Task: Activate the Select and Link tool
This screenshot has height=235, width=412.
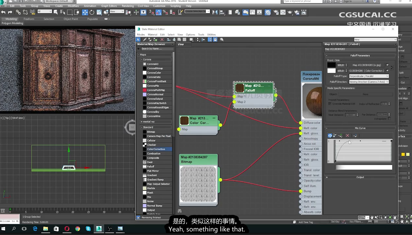Action: [x=18, y=12]
